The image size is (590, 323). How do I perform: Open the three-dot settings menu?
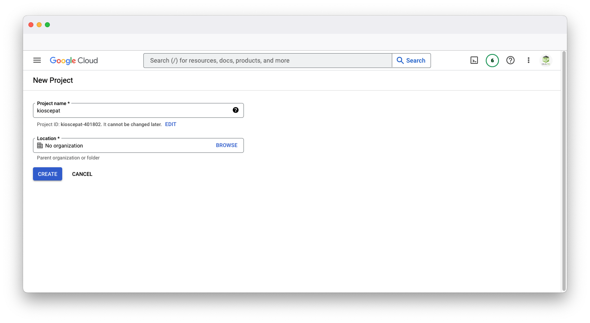pos(529,61)
